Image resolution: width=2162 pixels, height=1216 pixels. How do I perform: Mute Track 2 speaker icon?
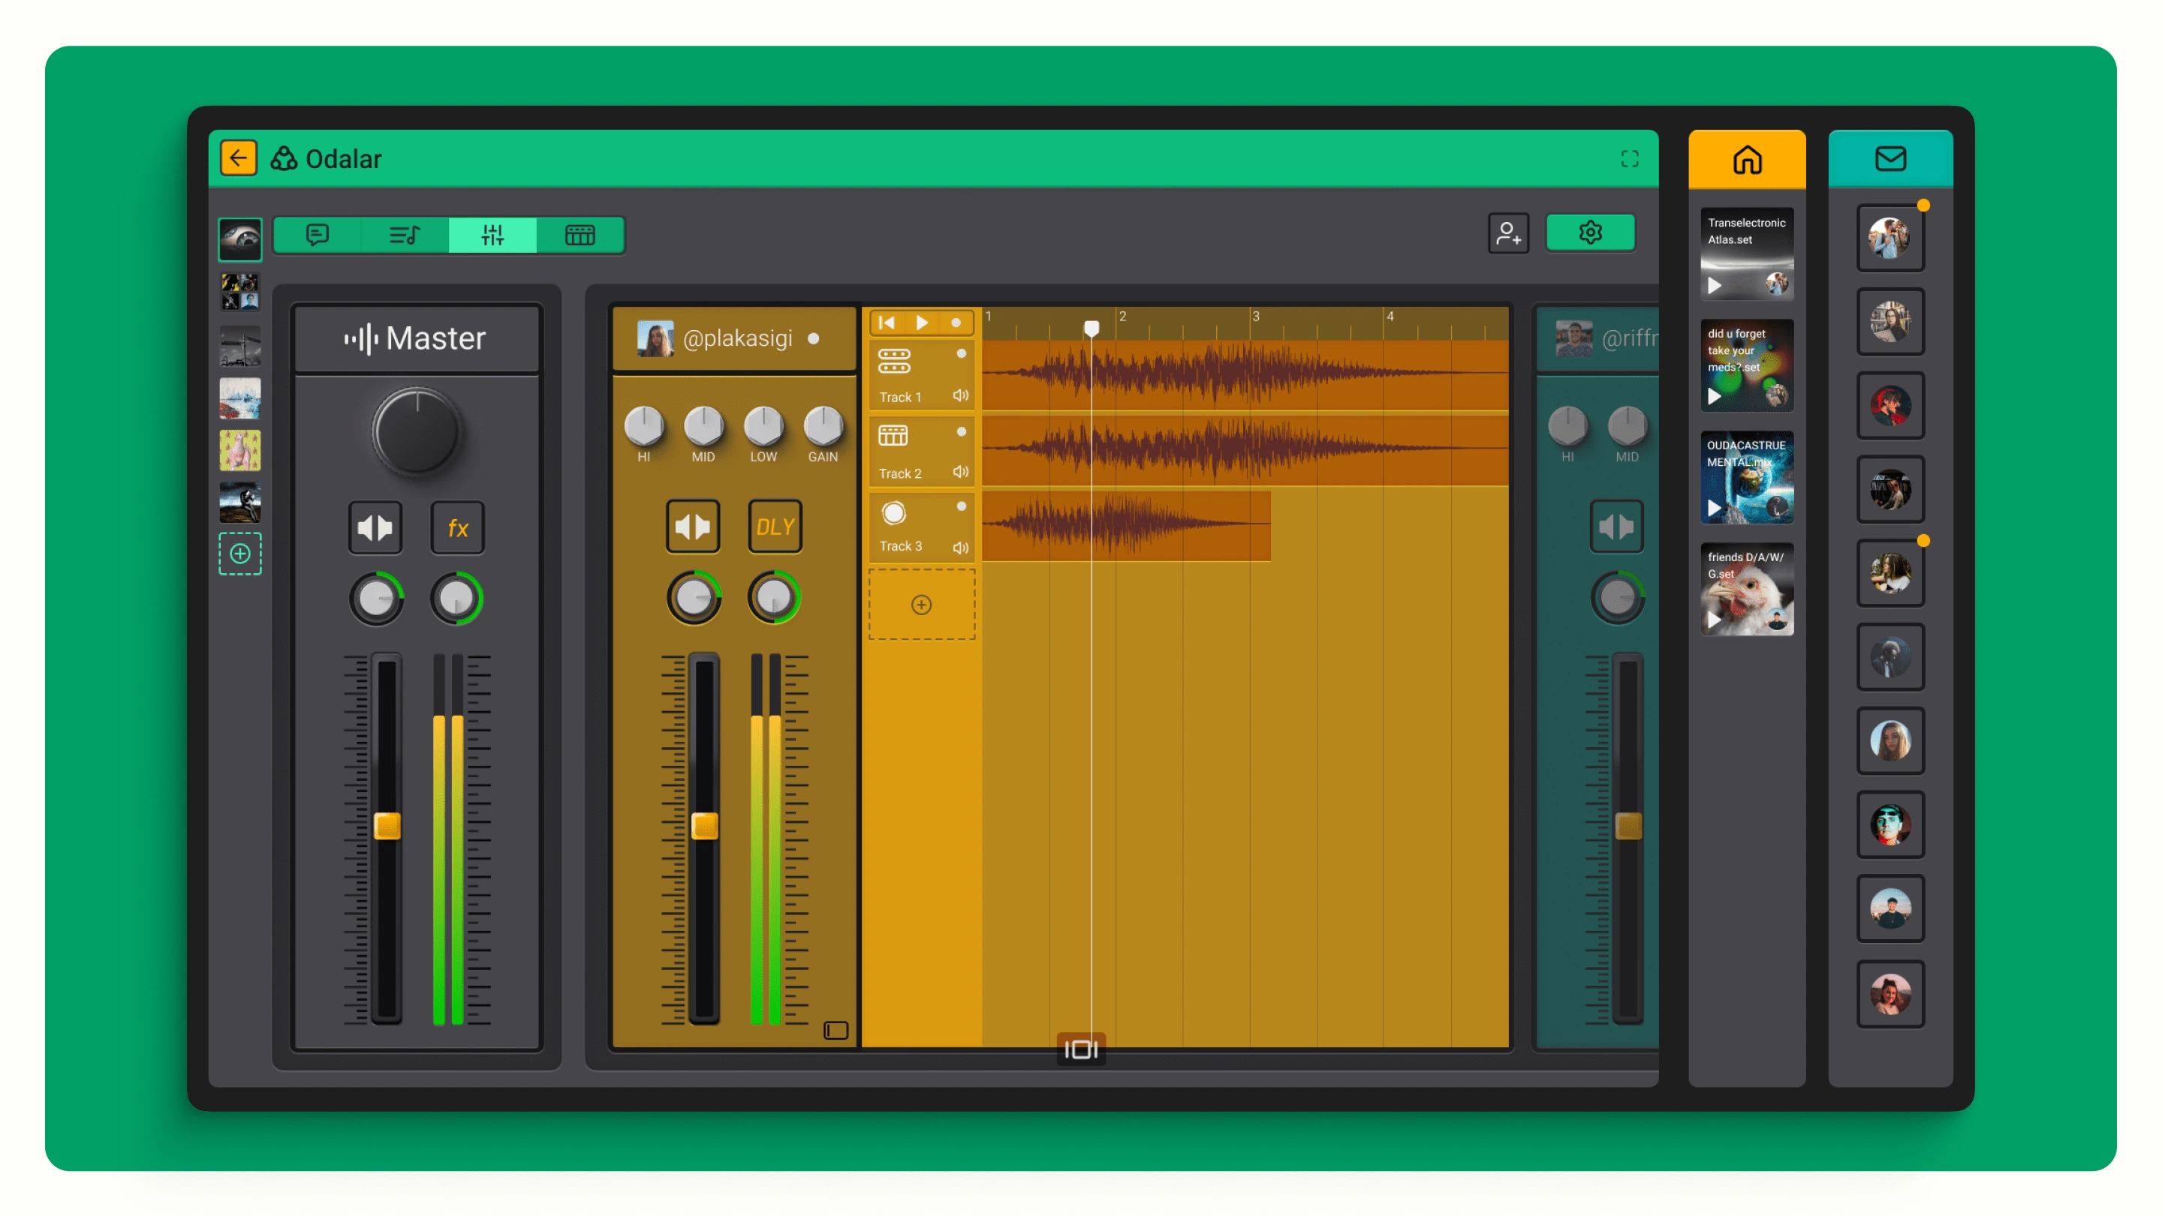point(961,472)
